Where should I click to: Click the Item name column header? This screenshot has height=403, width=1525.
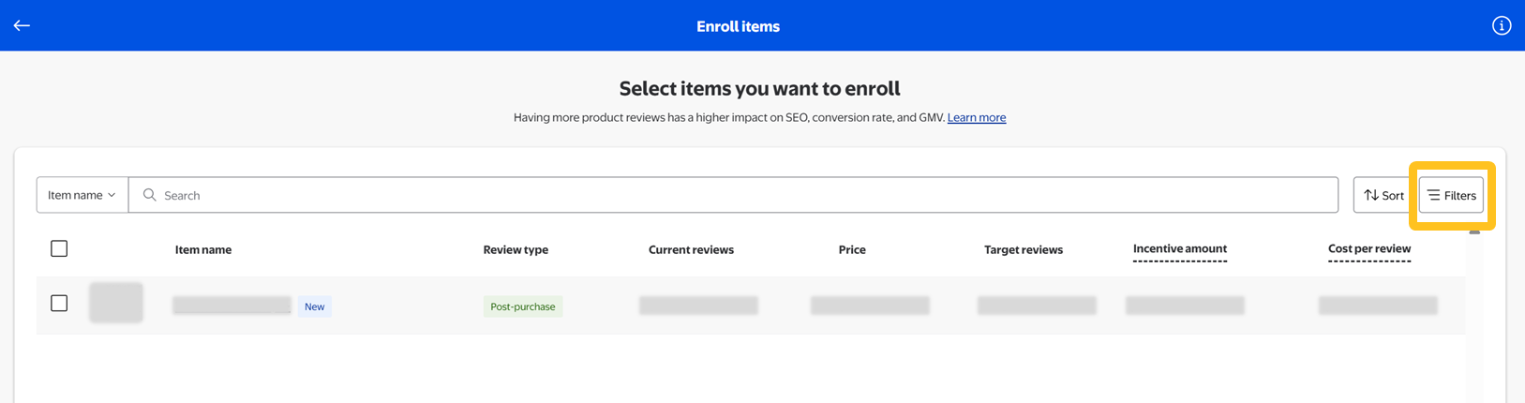pos(203,249)
